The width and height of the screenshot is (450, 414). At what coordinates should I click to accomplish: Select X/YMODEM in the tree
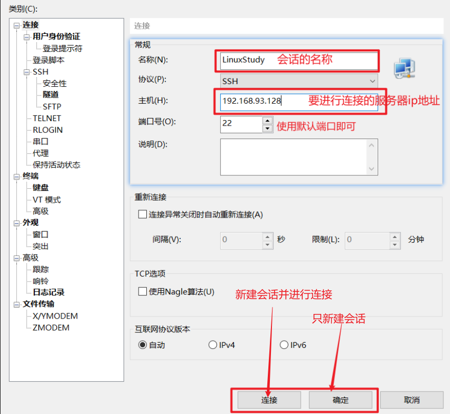tap(55, 316)
